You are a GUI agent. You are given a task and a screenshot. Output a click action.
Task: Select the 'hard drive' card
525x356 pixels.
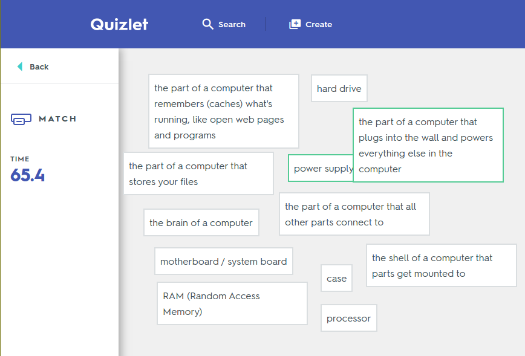tap(339, 88)
